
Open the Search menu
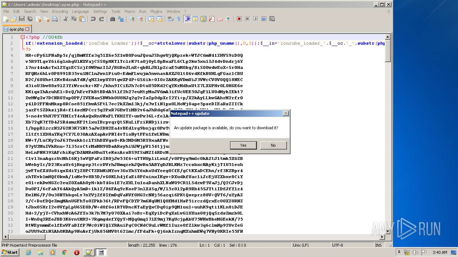(30, 11)
